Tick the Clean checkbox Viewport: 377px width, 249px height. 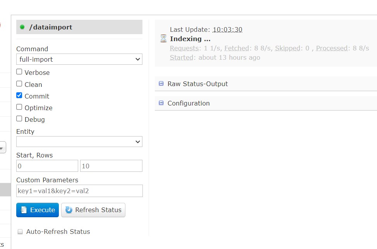19,83
